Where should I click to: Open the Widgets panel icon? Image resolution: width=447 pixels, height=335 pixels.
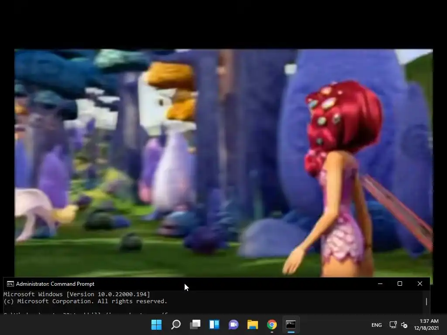pyautogui.click(x=214, y=325)
